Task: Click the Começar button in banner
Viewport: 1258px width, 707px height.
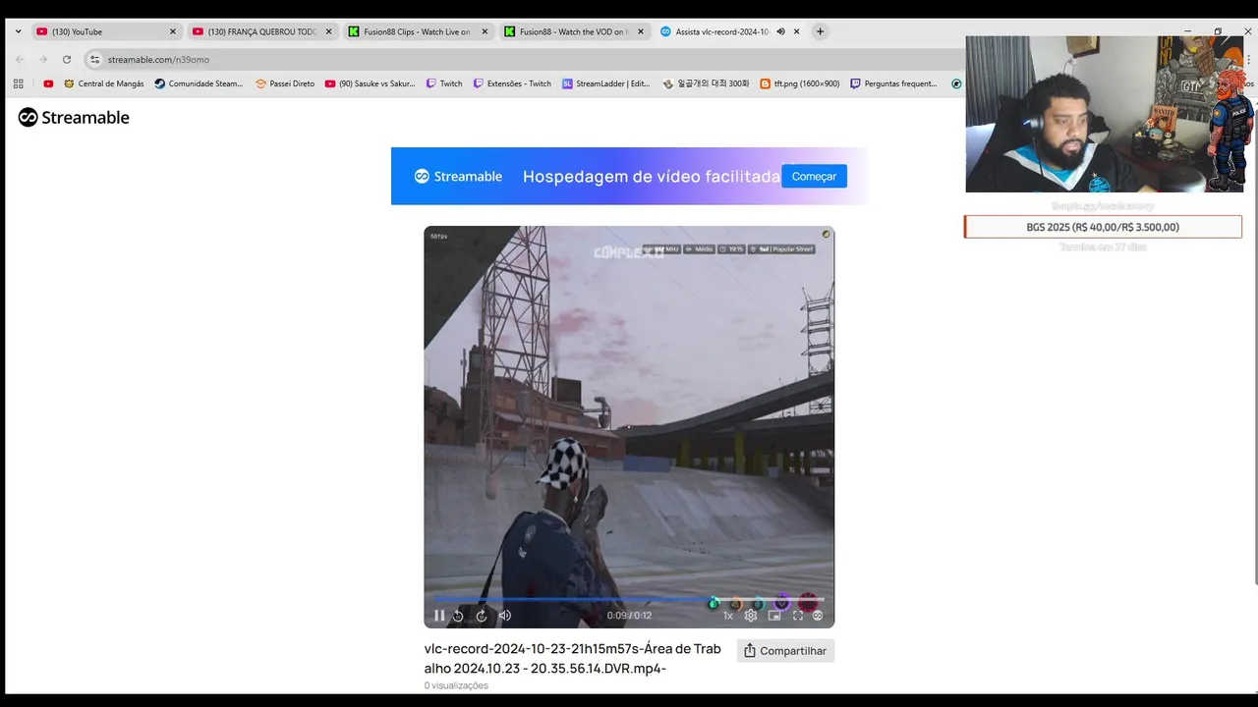Action: pos(814,176)
